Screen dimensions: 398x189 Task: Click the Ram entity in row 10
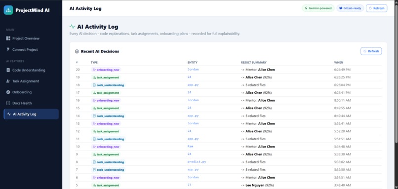tap(191, 147)
